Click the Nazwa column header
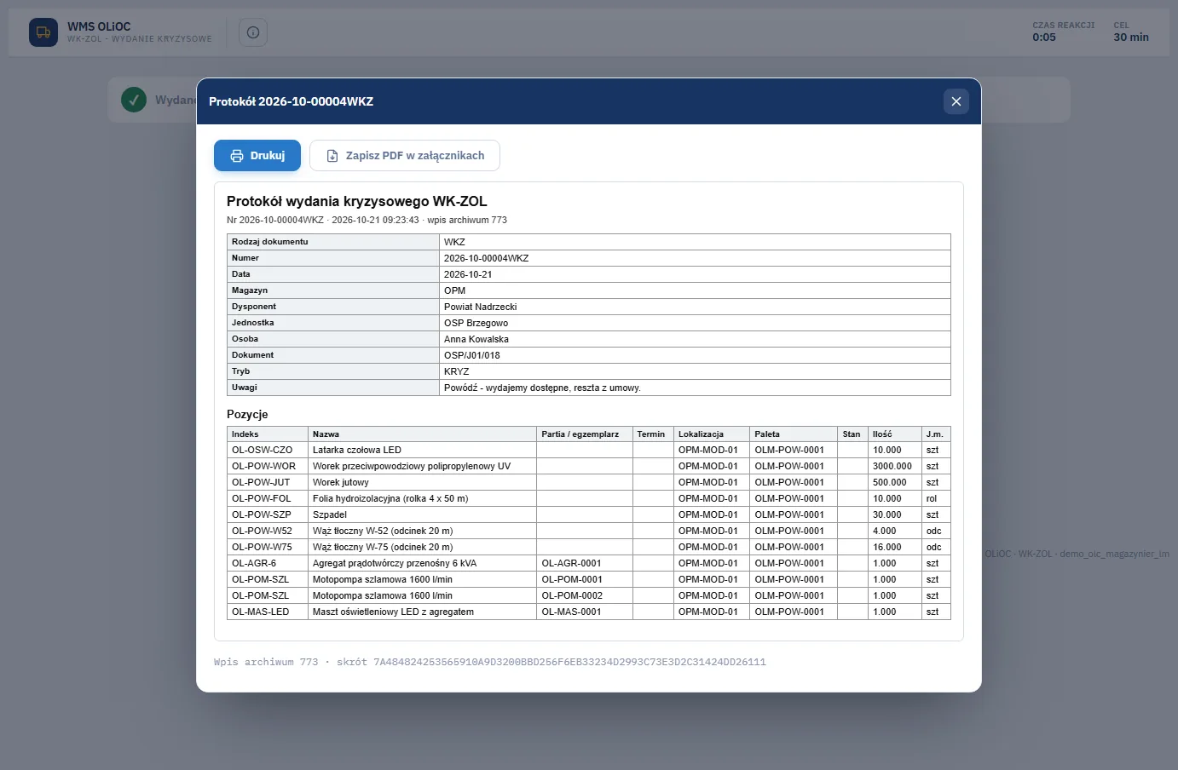 pos(422,434)
